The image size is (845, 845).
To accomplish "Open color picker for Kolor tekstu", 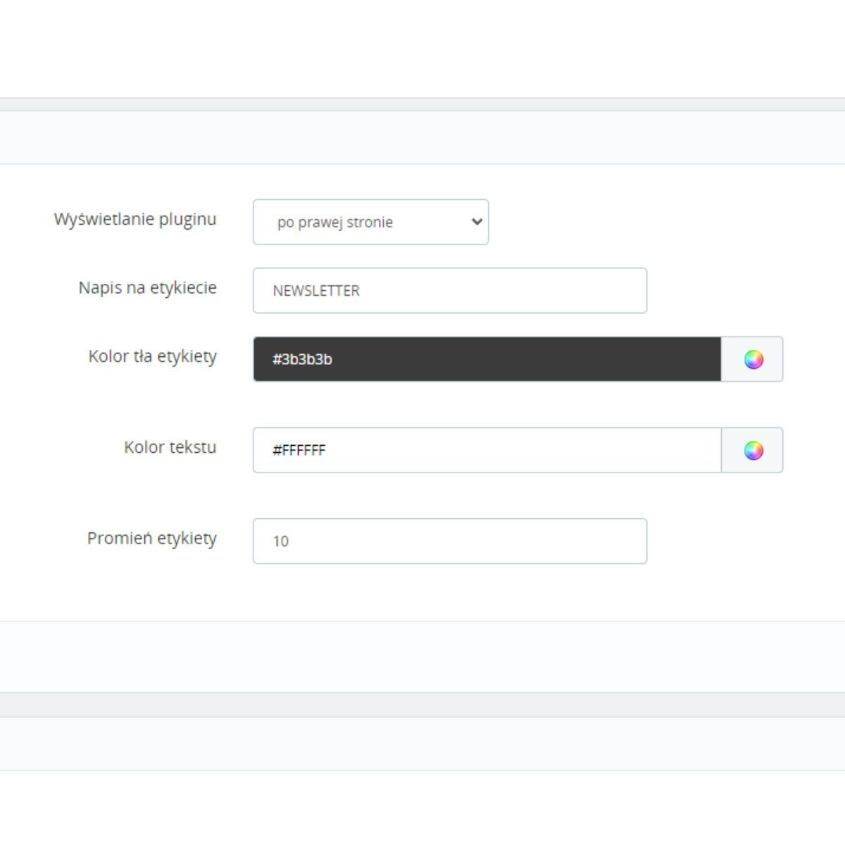I will [x=753, y=451].
